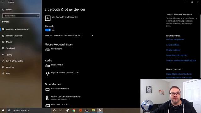Open Devices and printers link
This screenshot has width=201, height=113.
click(x=175, y=40)
